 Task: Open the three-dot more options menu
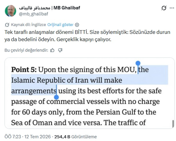172,8
